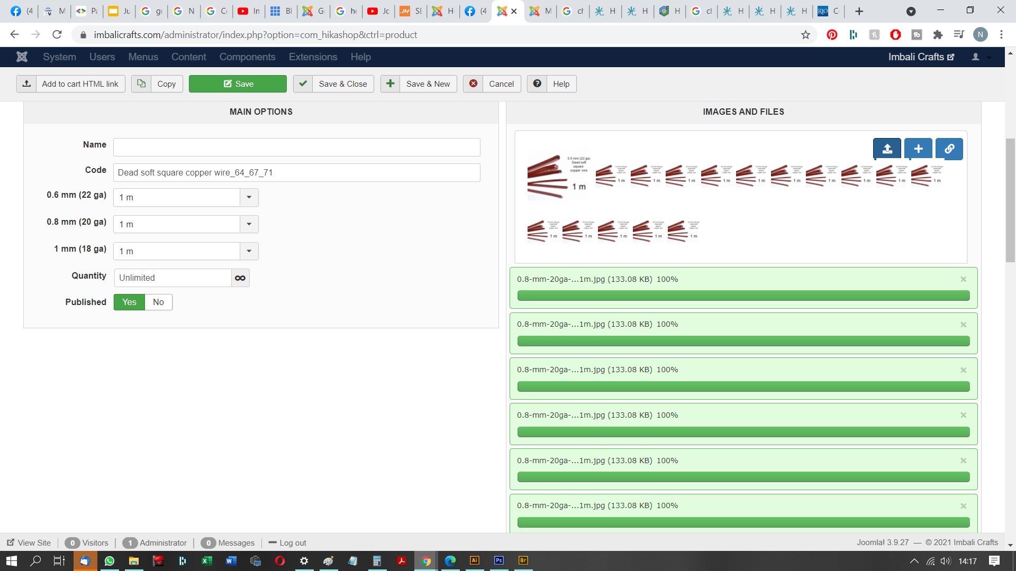Open WhatsApp from the taskbar
This screenshot has width=1016, height=571.
tap(110, 561)
